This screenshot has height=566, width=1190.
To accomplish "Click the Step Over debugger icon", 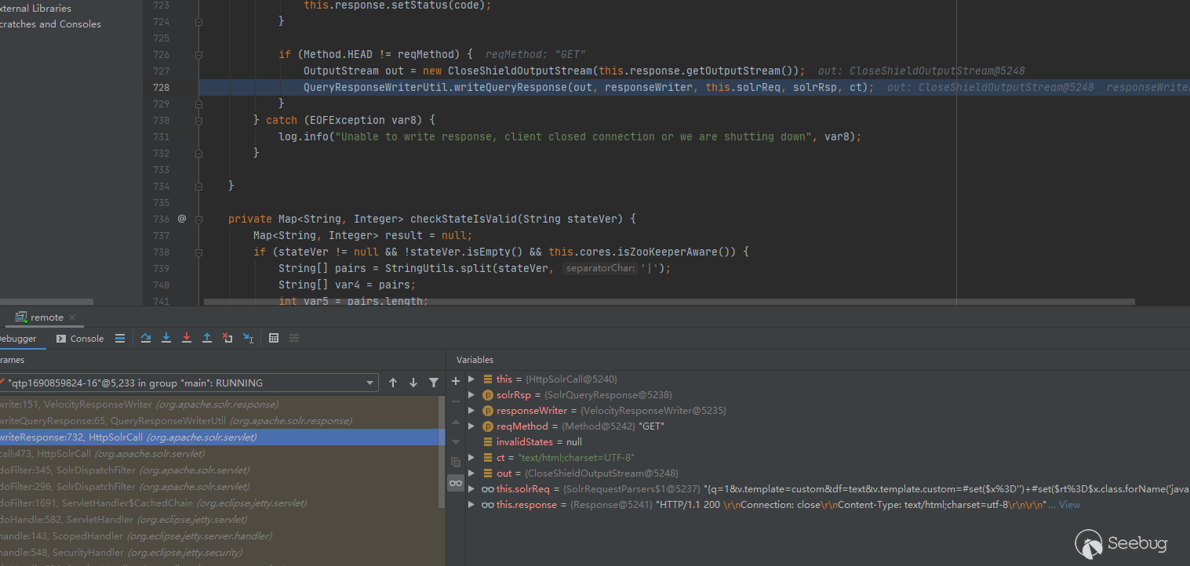I will pyautogui.click(x=146, y=339).
